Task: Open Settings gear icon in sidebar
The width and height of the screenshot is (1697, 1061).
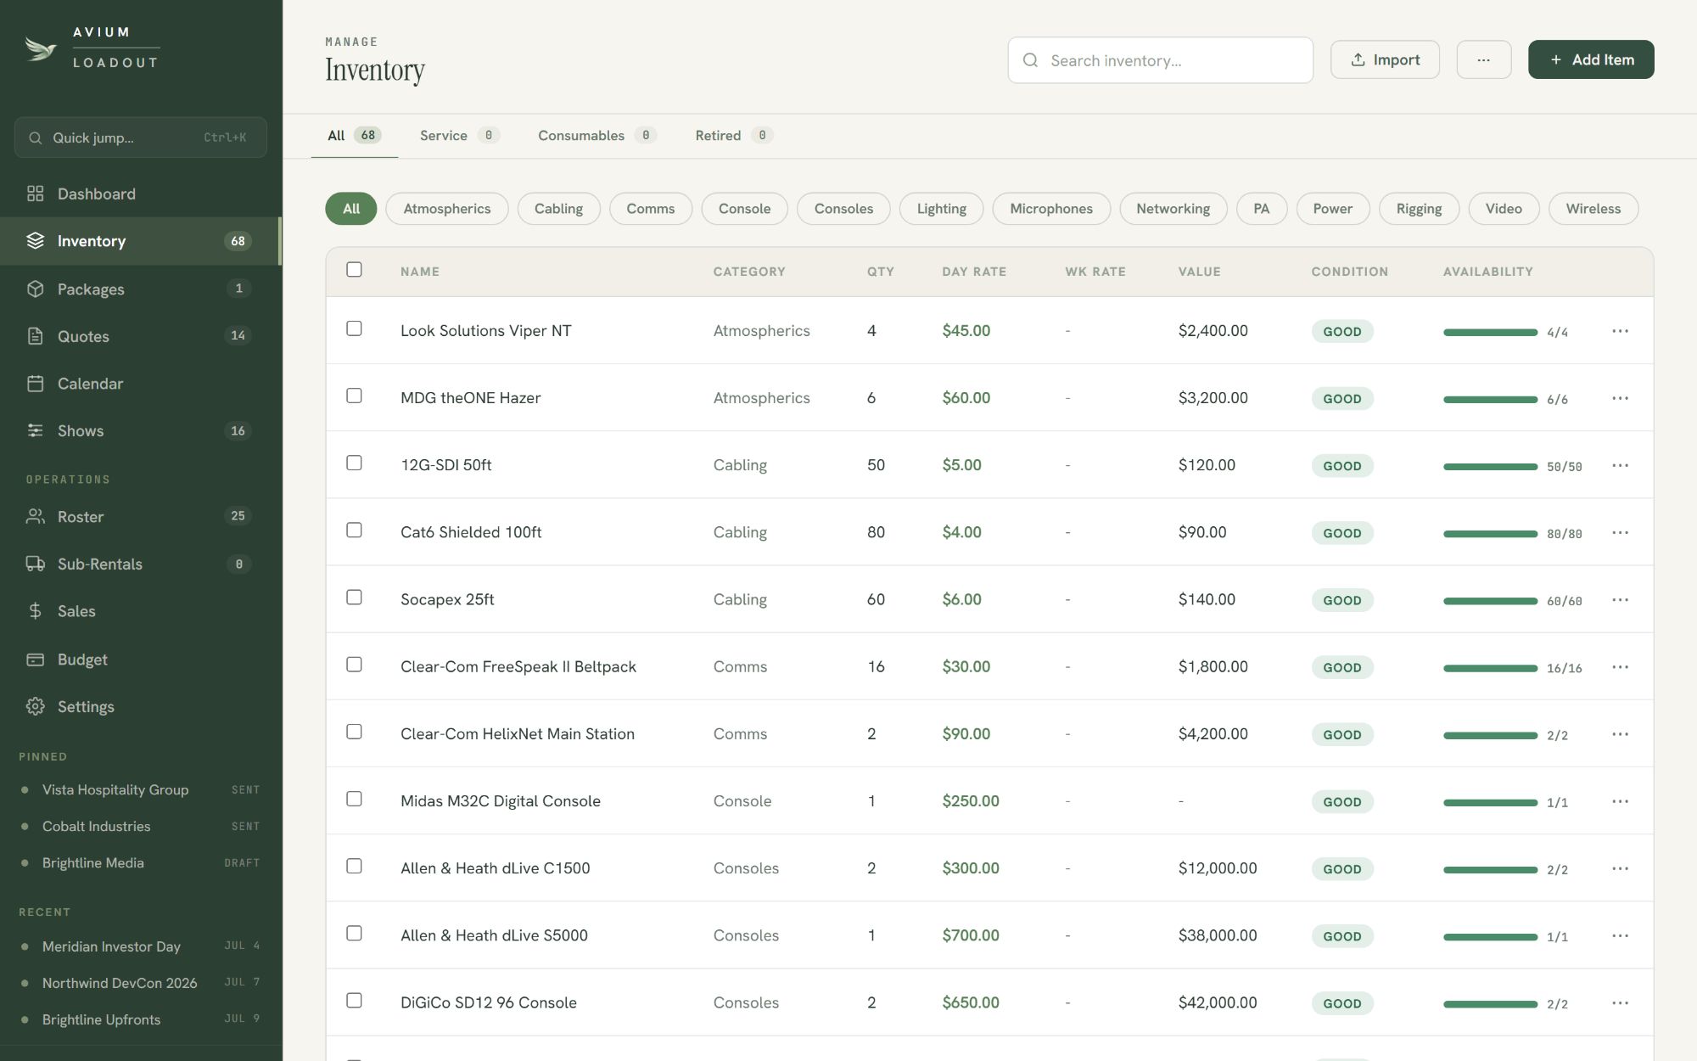Action: click(x=35, y=706)
